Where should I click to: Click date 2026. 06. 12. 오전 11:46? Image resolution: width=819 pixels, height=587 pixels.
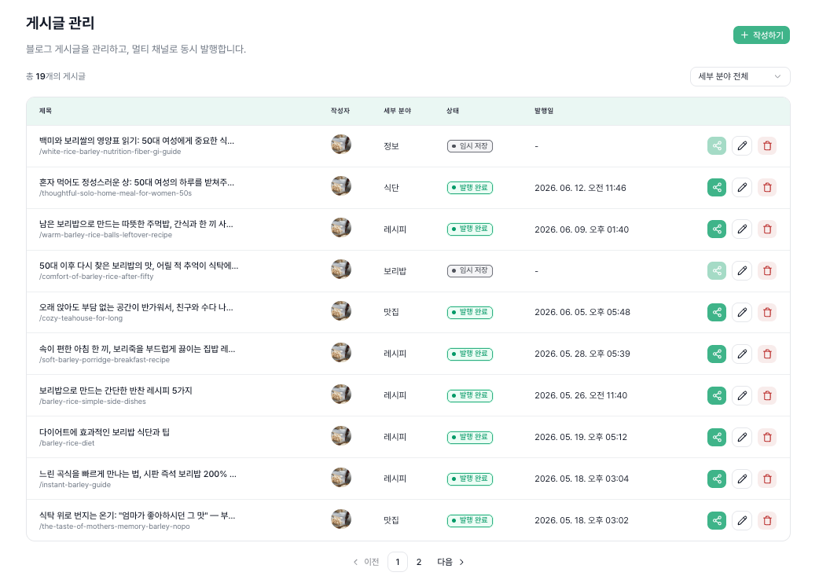pos(580,188)
